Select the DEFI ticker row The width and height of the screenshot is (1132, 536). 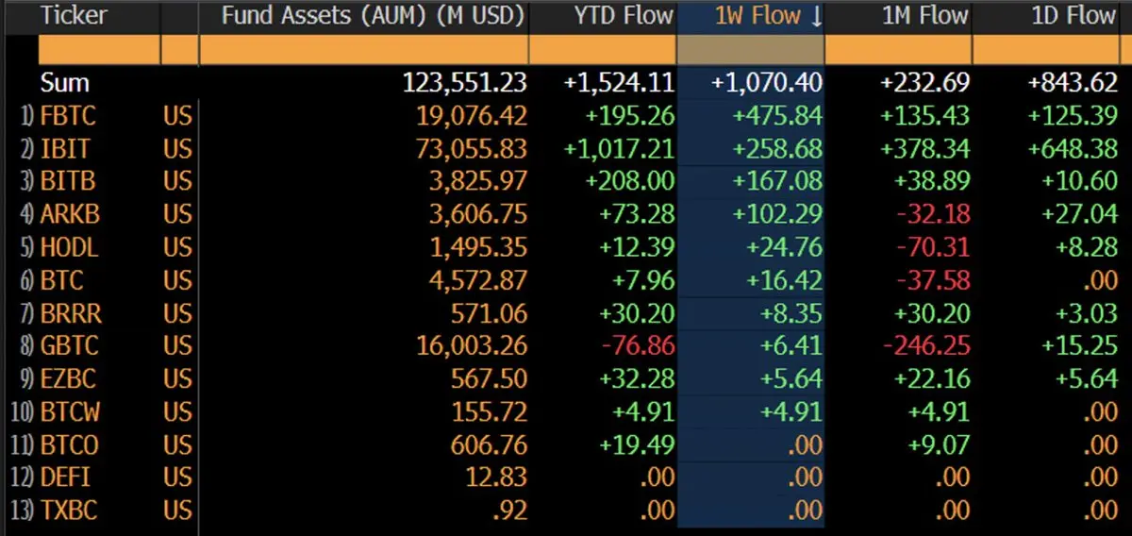pos(66,478)
